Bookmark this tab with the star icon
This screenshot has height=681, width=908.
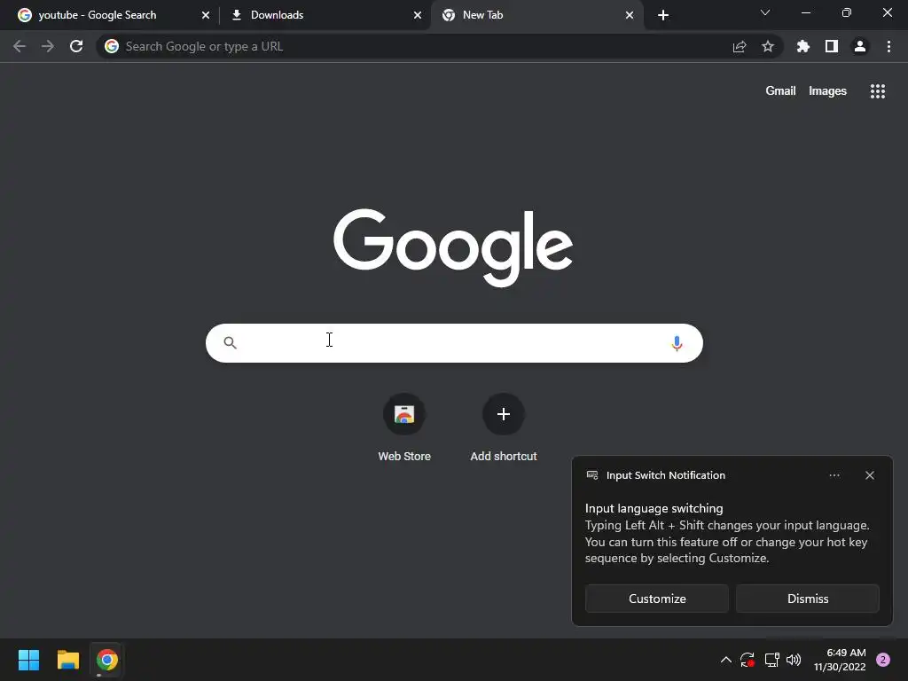768,46
